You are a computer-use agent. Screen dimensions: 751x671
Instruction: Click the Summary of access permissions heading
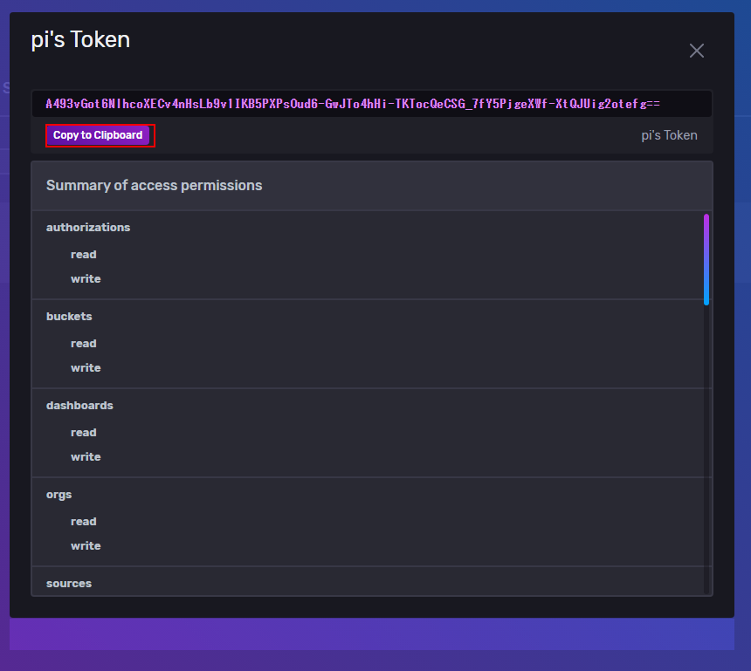(155, 186)
